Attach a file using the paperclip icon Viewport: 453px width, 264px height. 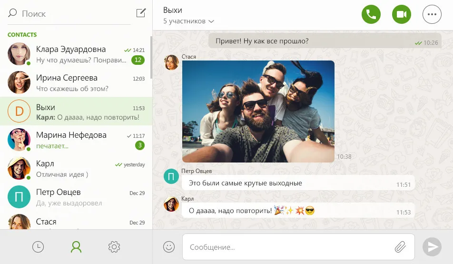coord(400,247)
